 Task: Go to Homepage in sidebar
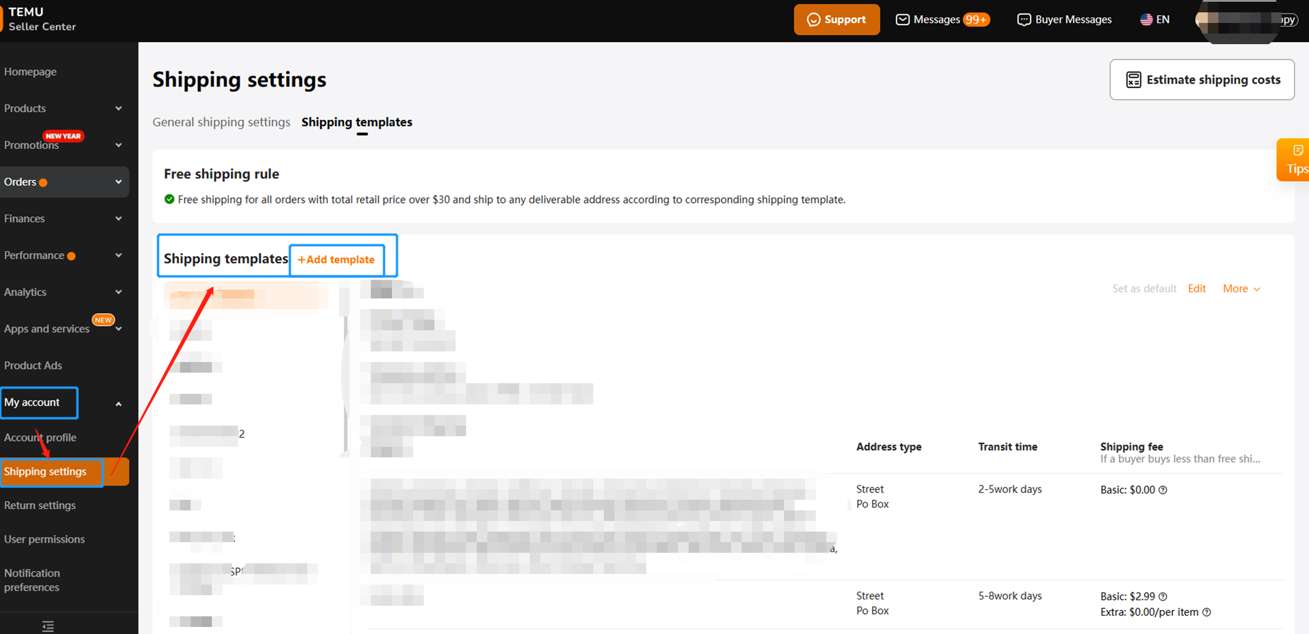pyautogui.click(x=31, y=72)
